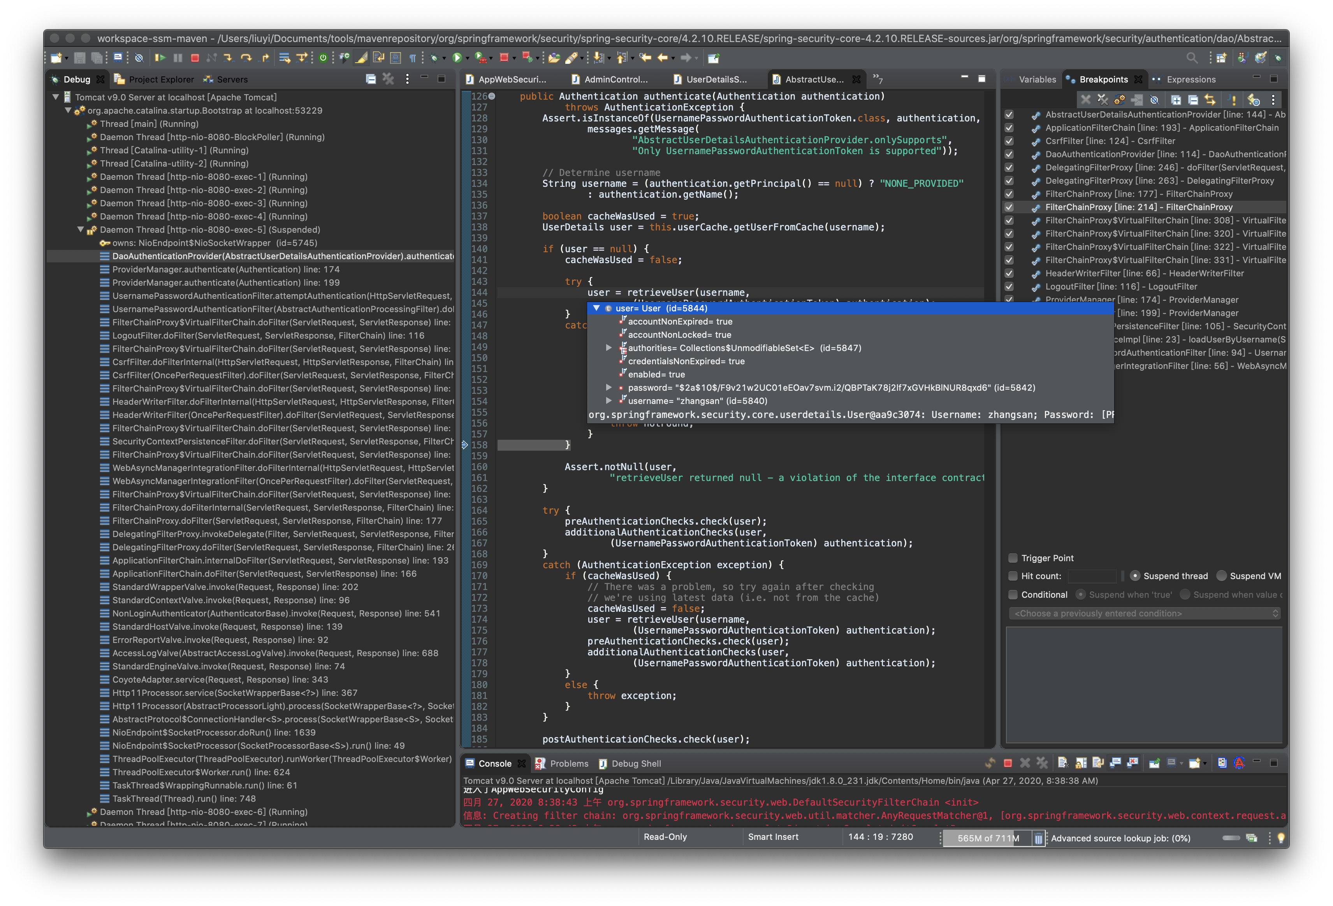The width and height of the screenshot is (1333, 906).
Task: Select the Suspend VM radio button
Action: pyautogui.click(x=1222, y=576)
